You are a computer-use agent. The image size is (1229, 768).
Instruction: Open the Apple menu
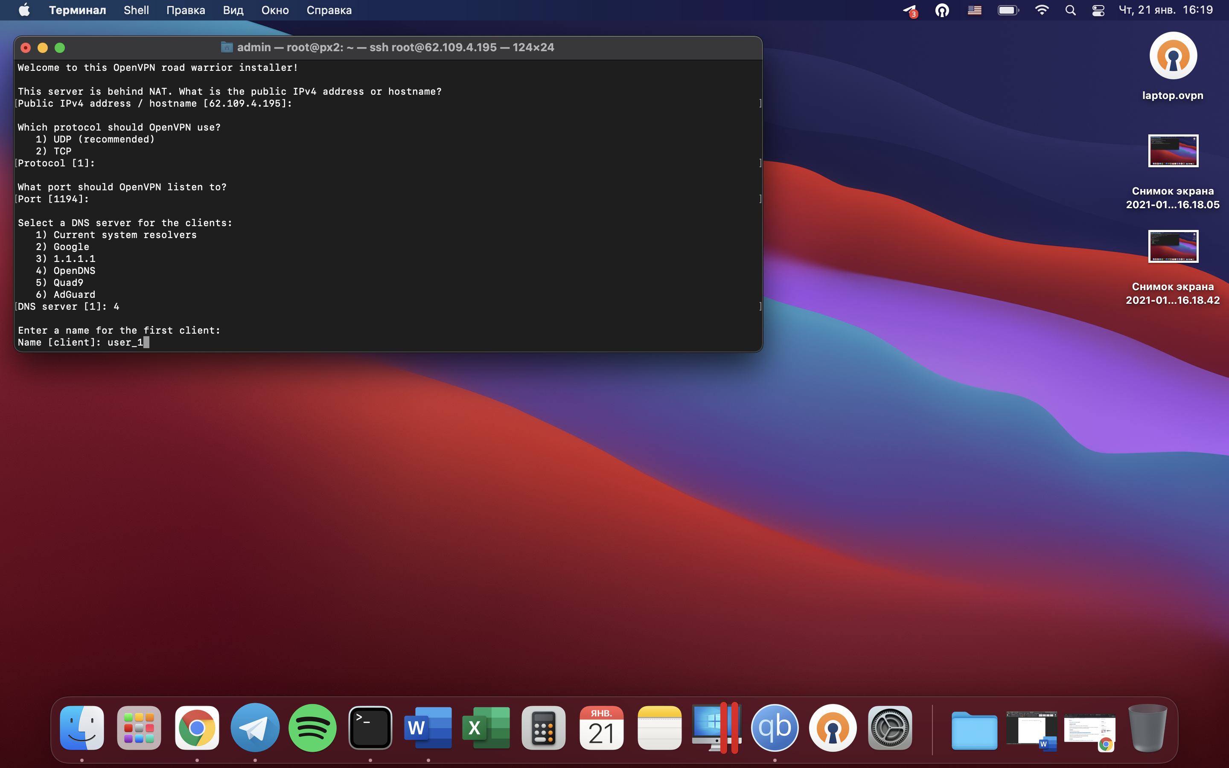coord(24,10)
